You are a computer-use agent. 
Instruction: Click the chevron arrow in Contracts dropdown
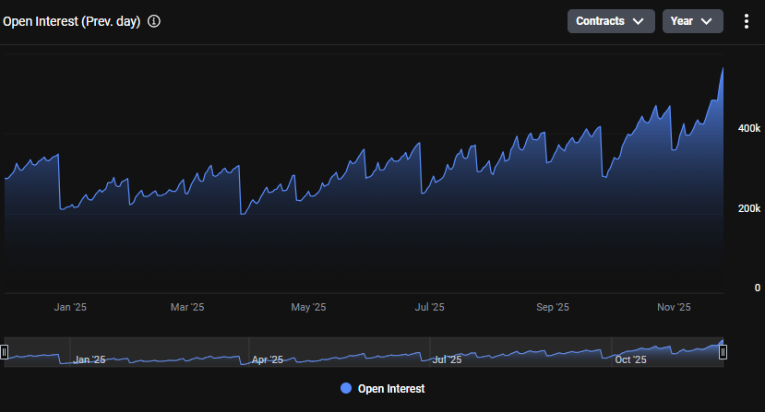(638, 21)
